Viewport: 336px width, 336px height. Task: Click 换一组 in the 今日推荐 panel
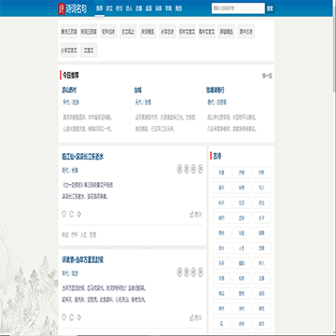pyautogui.click(x=267, y=76)
